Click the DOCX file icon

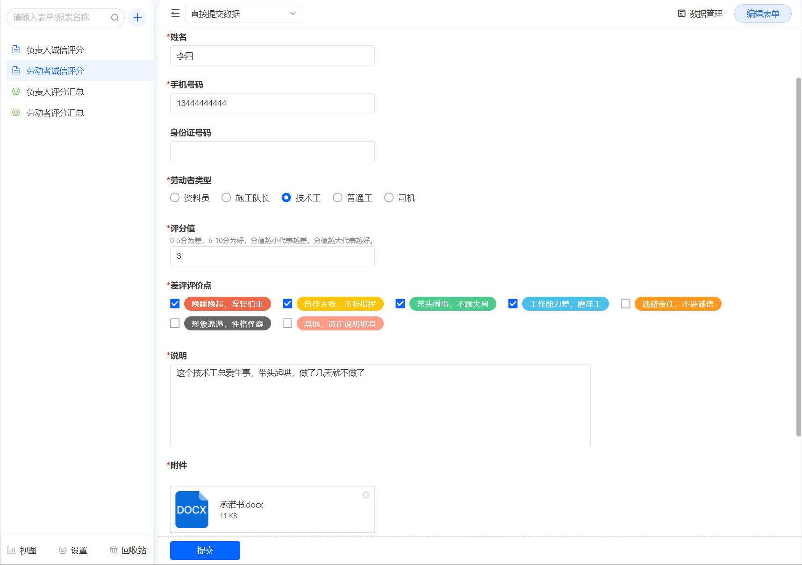point(192,509)
